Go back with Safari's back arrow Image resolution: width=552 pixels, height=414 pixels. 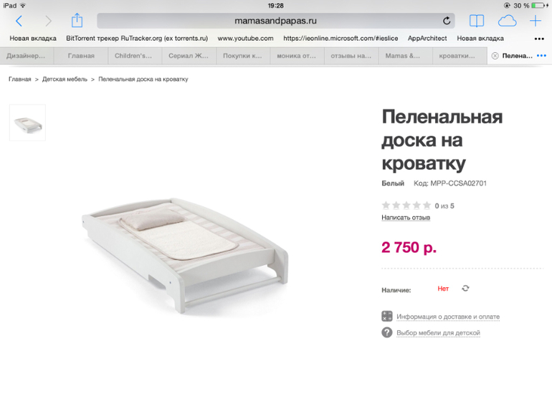[19, 21]
